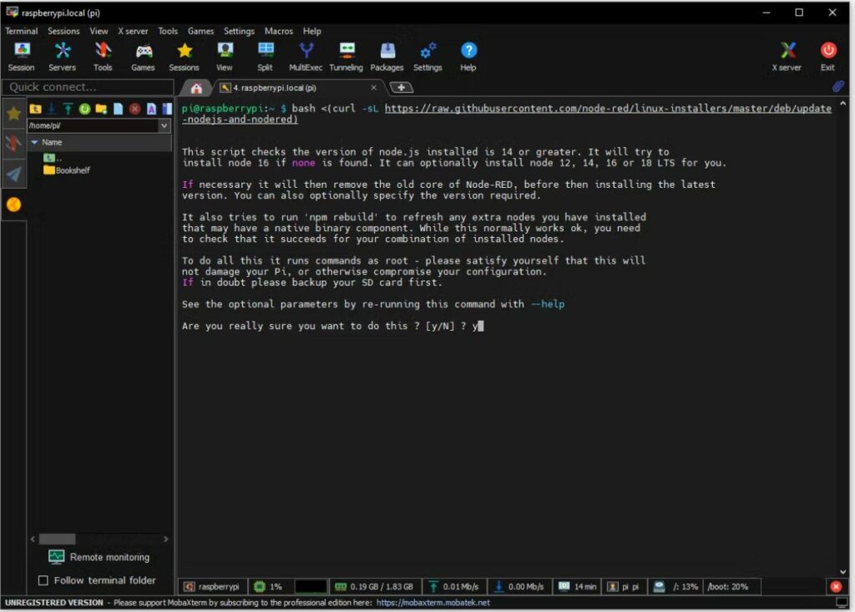
Task: Open the MultiExec toolbar tool
Action: point(306,57)
